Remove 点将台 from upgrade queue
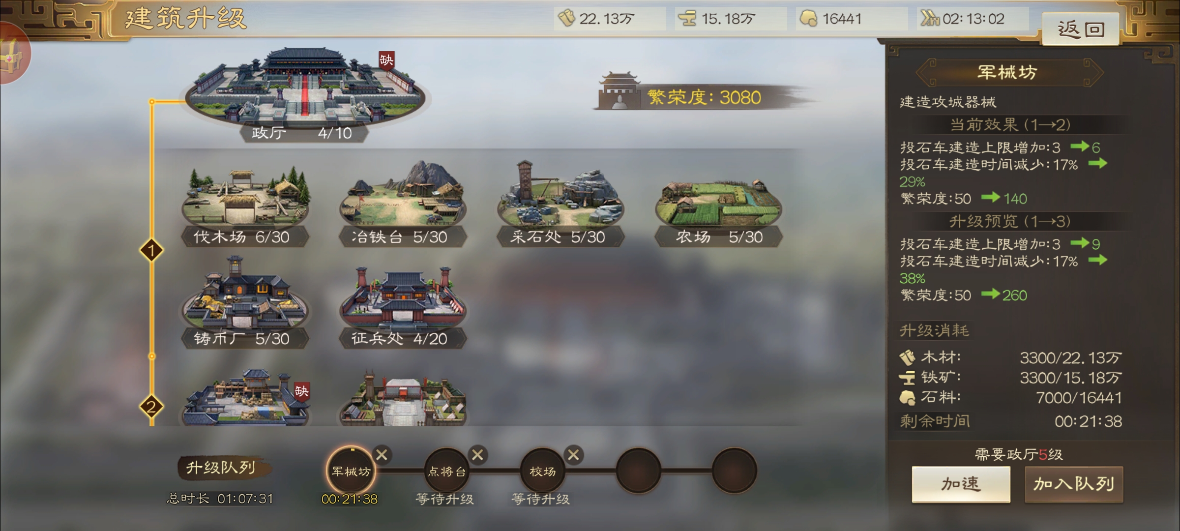 (477, 455)
